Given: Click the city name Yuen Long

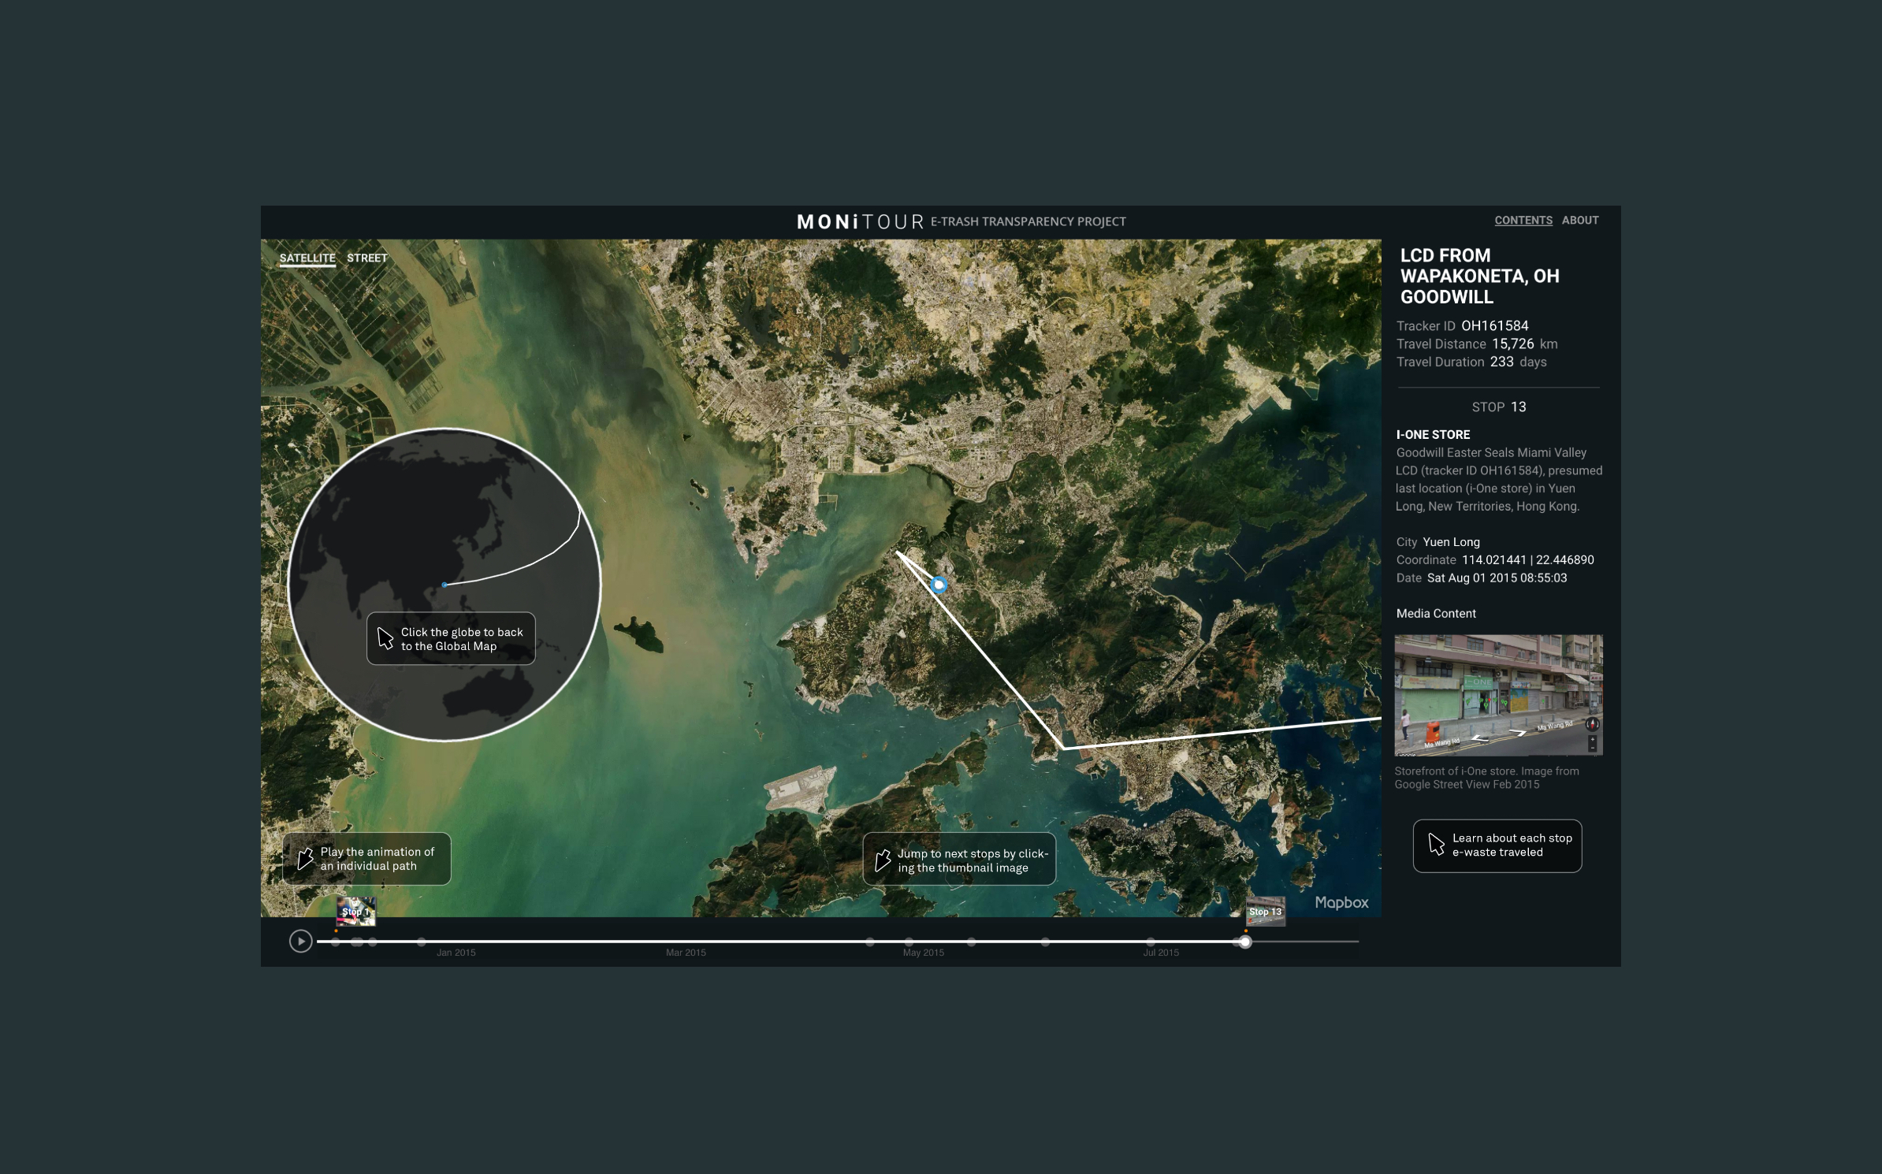Looking at the screenshot, I should point(1451,541).
